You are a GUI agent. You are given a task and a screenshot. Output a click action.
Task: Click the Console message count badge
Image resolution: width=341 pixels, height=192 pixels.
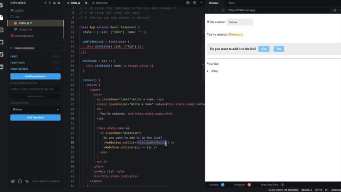[x=223, y=185]
